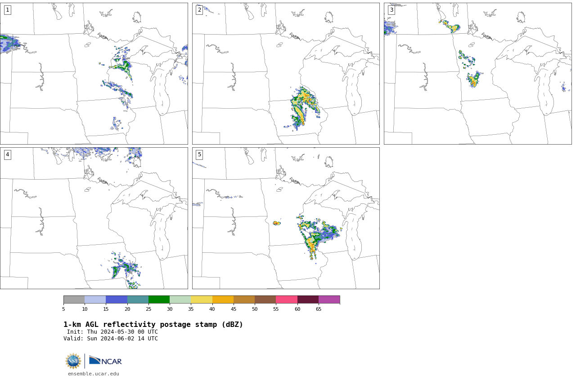Click the Valid: Sun 2024-06-02 14 UTC text
This screenshot has width=576, height=379.
[111, 339]
